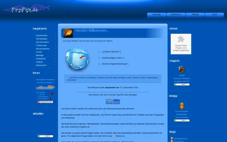Open Online Aquarium-Magazin link text
This screenshot has height=142, width=227.
pyautogui.click(x=182, y=78)
